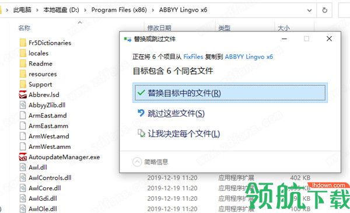
Task: Expand chevron after 本地磁盘 (D:) breadcrumb
Action: 85,10
